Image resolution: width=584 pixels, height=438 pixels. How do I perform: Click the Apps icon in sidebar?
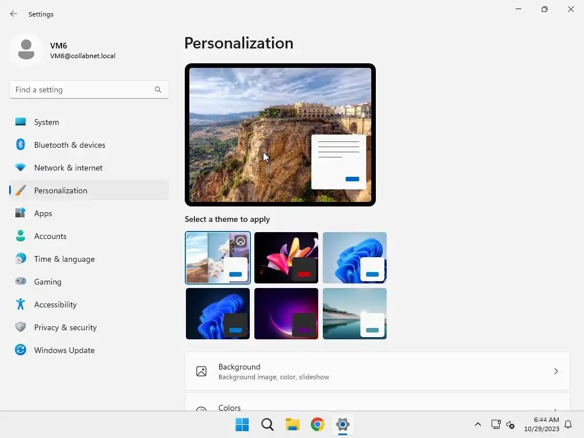tap(21, 213)
